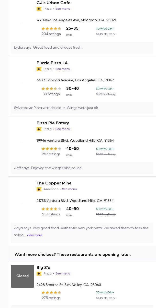Open The Copper Mine restaurant page
156x308 pixels.
[x=54, y=183]
